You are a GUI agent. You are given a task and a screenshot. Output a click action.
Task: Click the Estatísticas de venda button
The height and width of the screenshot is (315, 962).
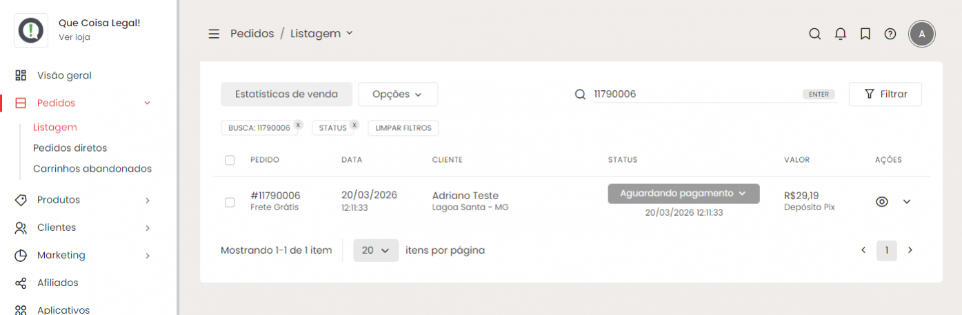[x=286, y=94]
